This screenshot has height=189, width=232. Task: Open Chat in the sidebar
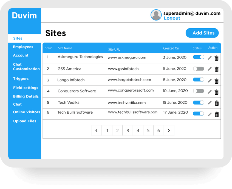pyautogui.click(x=17, y=104)
